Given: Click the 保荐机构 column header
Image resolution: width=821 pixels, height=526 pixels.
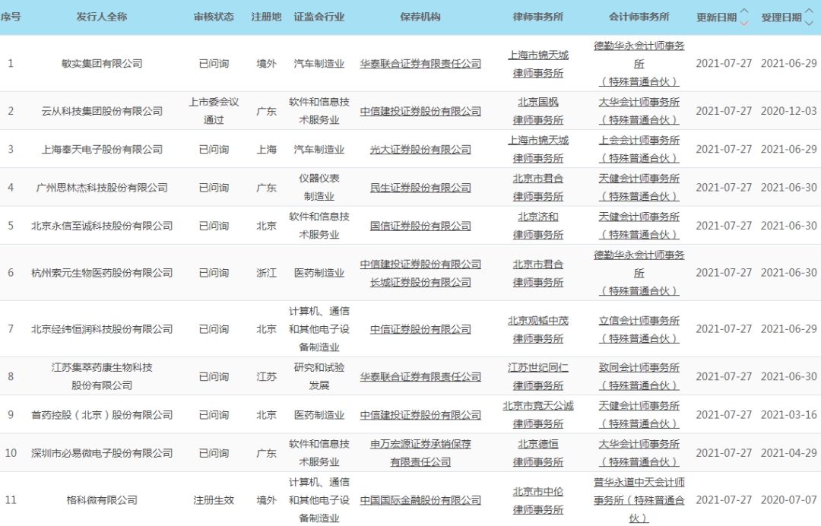Looking at the screenshot, I should click(x=420, y=17).
